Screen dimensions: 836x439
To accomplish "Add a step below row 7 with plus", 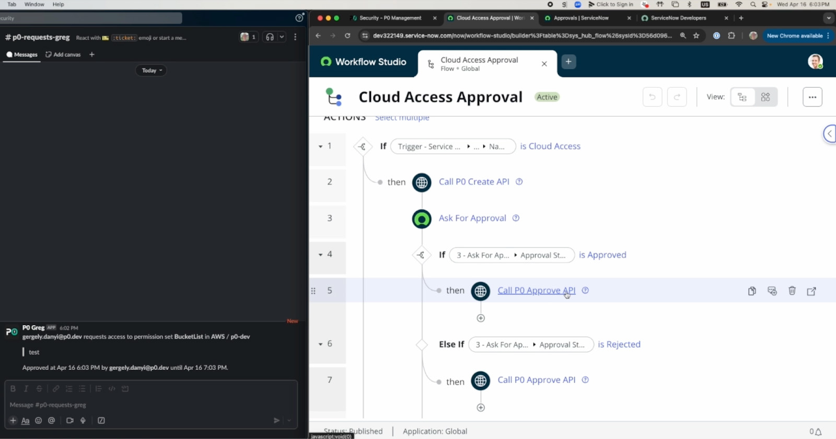I will [481, 408].
